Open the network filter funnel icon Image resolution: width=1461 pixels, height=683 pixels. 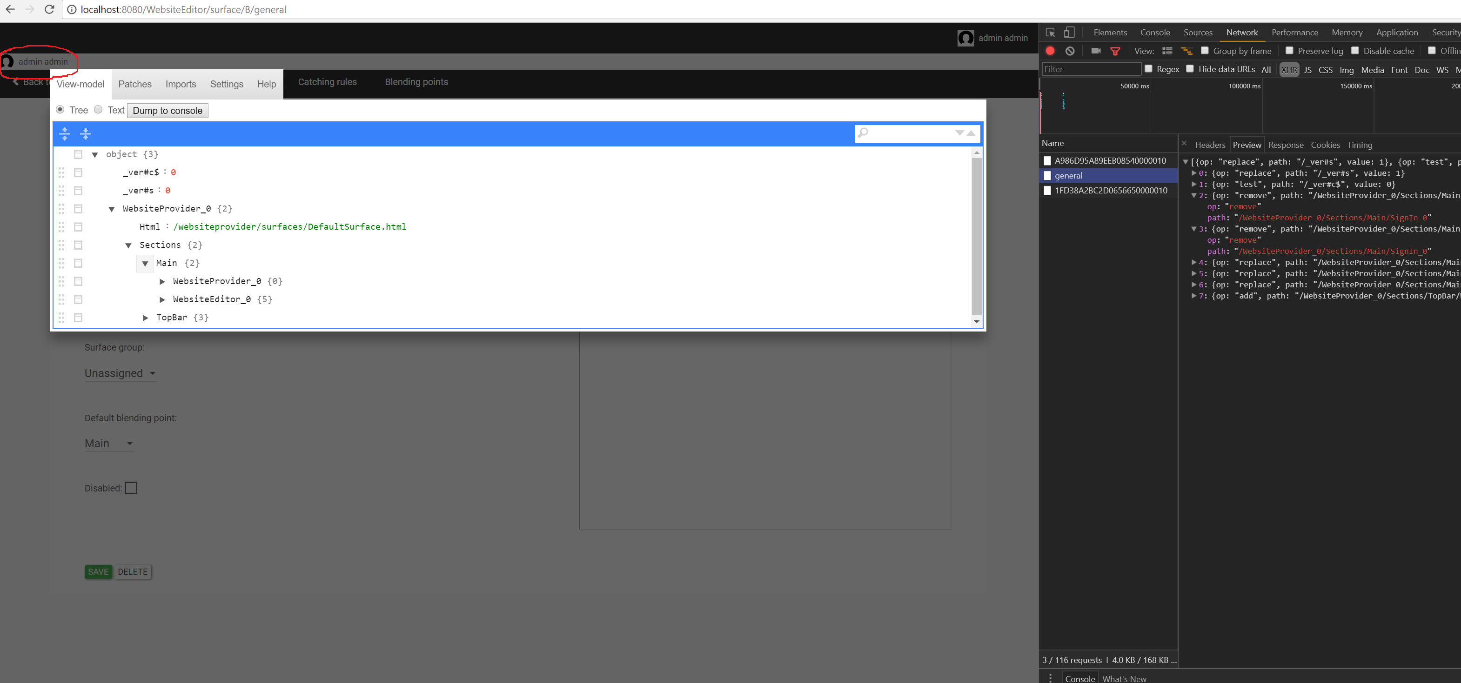1116,50
